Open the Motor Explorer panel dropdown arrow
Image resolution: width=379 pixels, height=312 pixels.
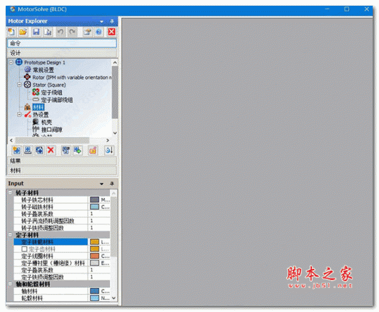tap(102, 22)
